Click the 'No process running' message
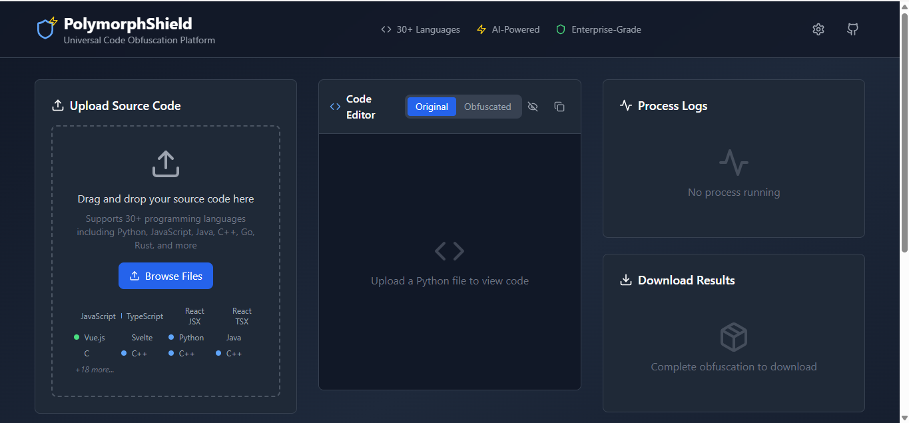This screenshot has height=423, width=909. (x=734, y=192)
